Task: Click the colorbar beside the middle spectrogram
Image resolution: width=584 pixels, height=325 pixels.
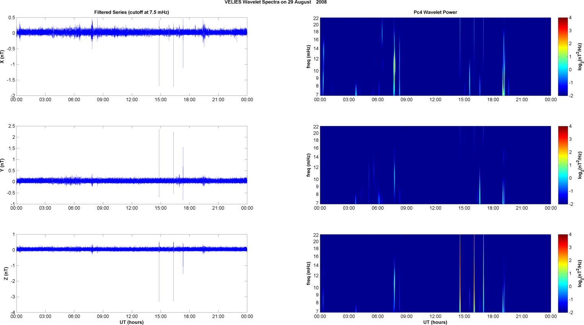Action: click(x=563, y=165)
